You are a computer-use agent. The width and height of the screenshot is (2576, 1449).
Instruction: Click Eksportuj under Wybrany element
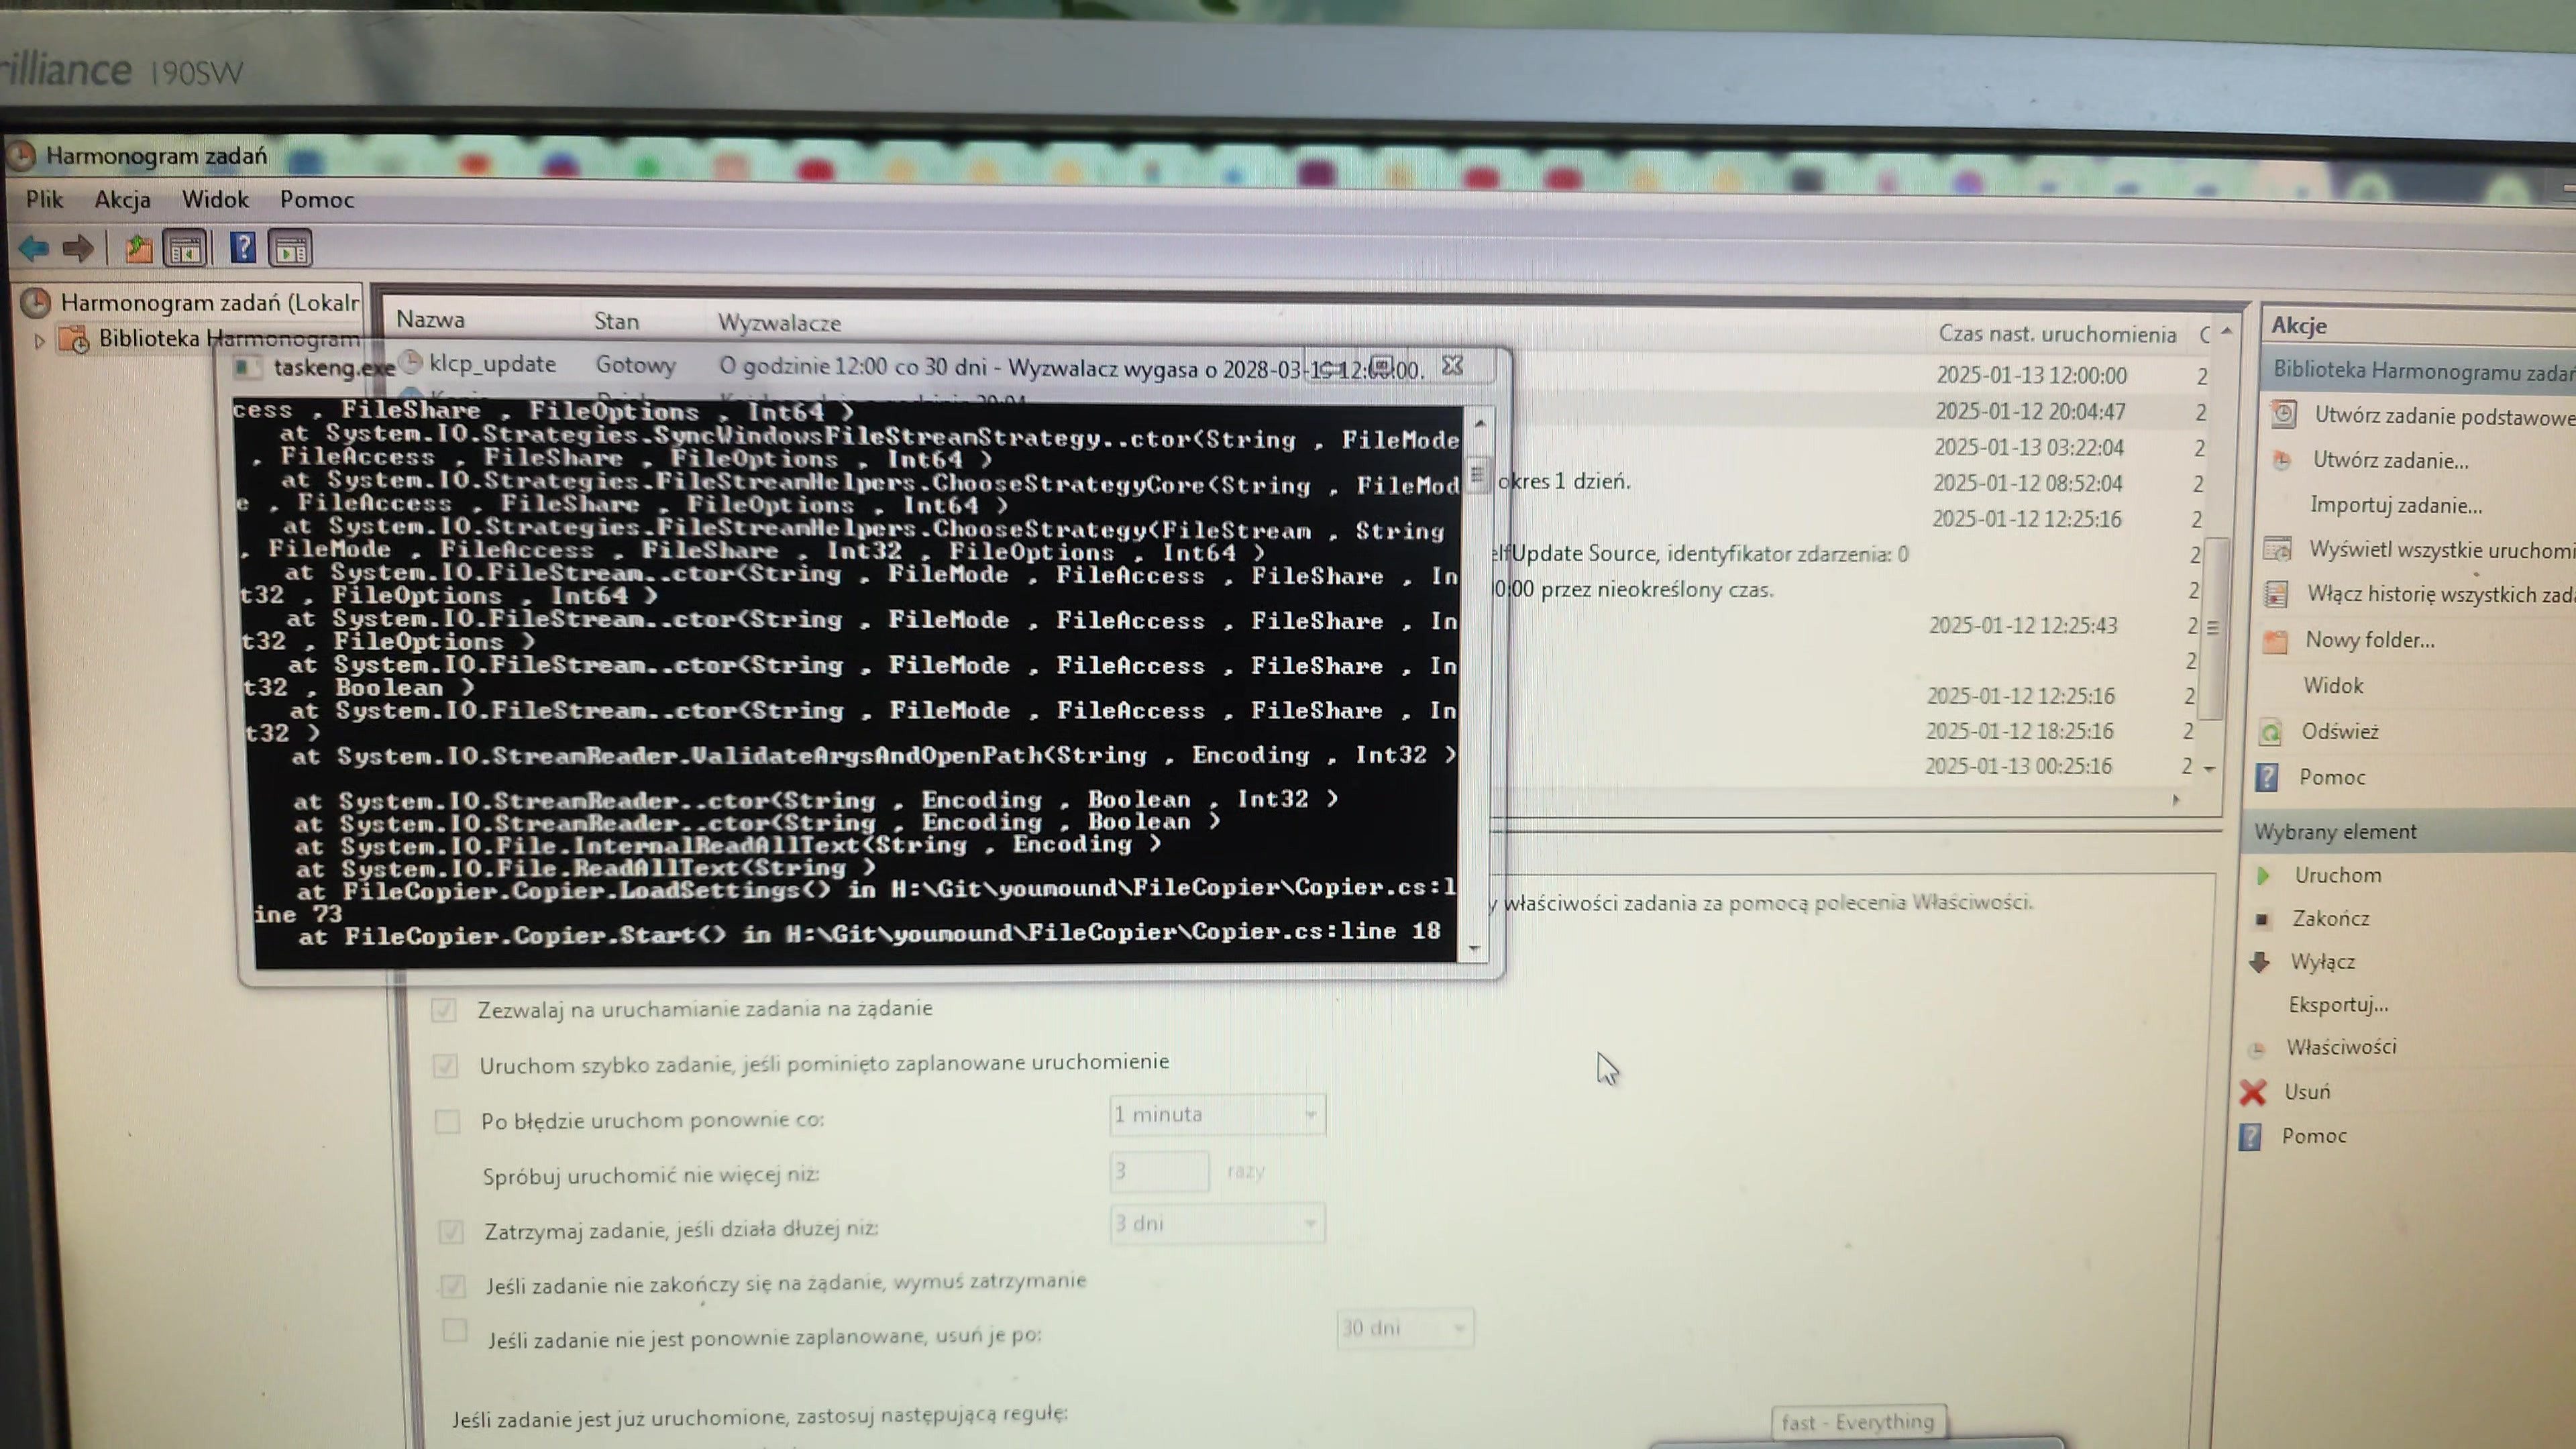coord(2338,1005)
